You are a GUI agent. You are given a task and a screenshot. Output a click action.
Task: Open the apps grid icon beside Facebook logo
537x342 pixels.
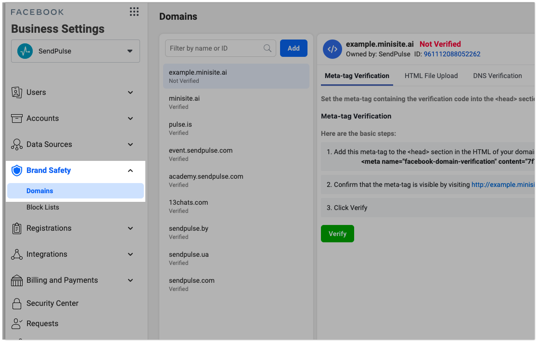tap(134, 12)
